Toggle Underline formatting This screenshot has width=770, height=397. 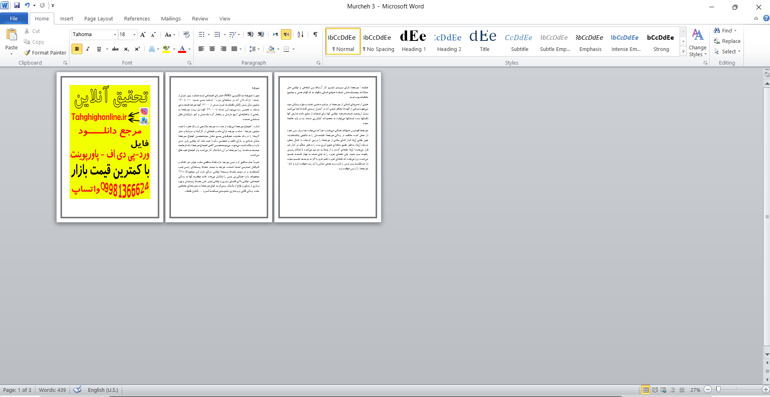[x=99, y=49]
